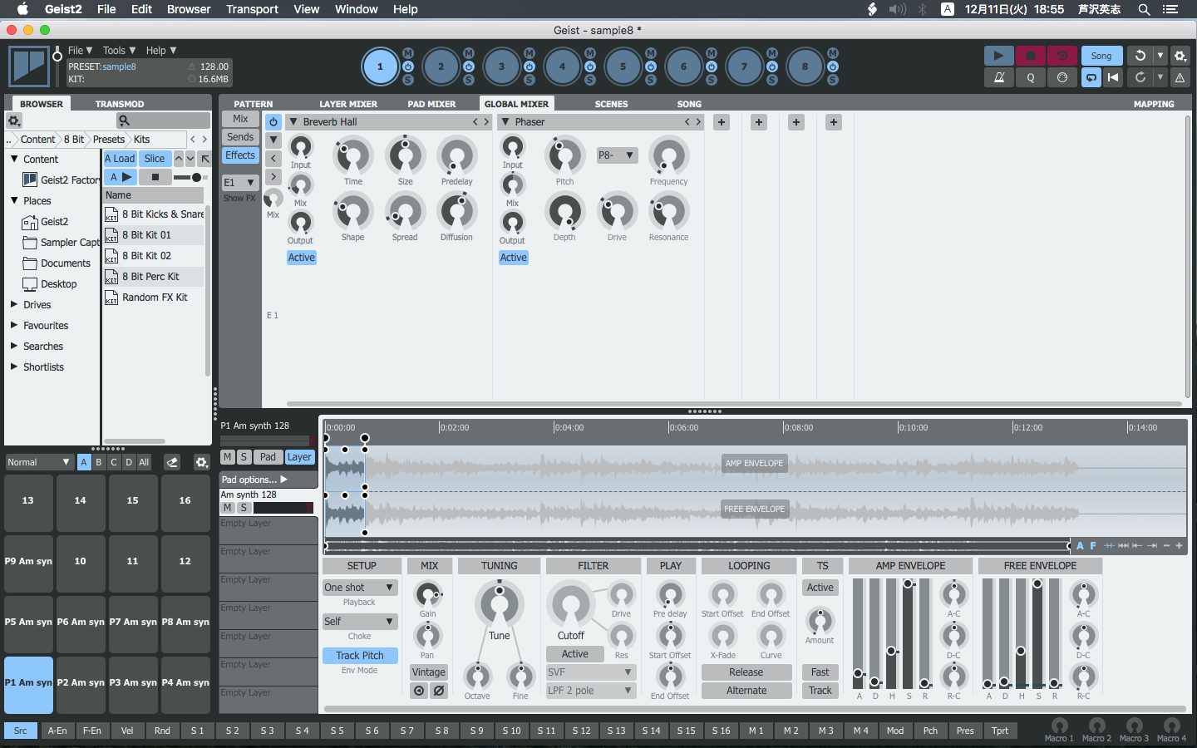This screenshot has width=1197, height=748.
Task: Click the Cutoff filter knob
Action: click(570, 605)
